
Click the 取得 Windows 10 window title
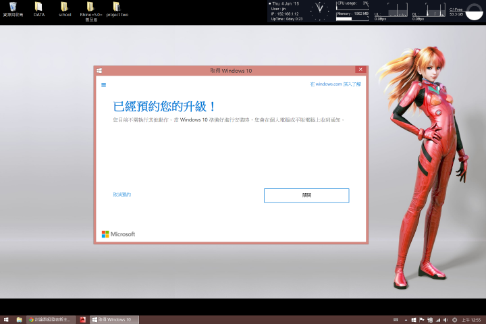click(231, 71)
